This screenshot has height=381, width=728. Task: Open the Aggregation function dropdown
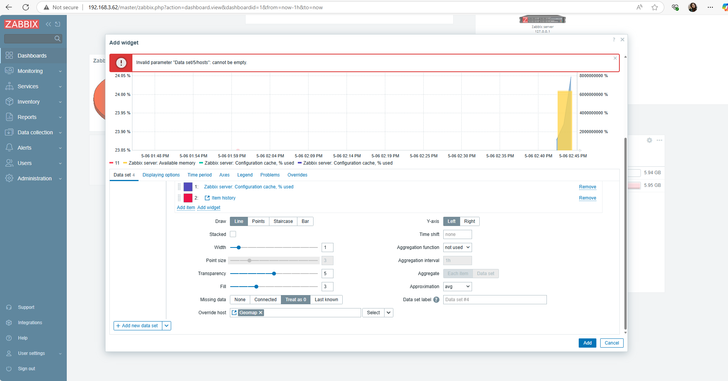457,247
